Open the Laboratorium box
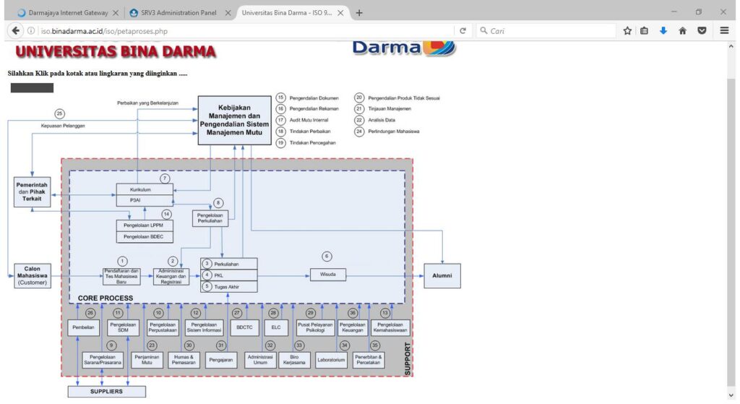 click(x=331, y=360)
